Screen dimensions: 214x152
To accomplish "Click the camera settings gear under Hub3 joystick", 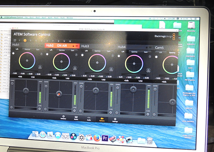I will (x=111, y=113).
